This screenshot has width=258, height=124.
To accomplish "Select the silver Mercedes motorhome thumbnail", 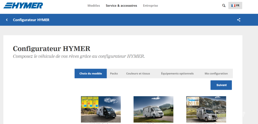I will [206, 109].
